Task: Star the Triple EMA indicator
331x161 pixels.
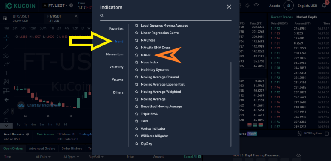Action: point(137,114)
